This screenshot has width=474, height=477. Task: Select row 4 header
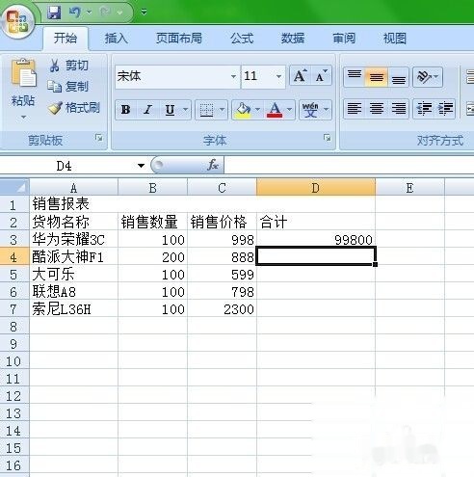pos(14,256)
